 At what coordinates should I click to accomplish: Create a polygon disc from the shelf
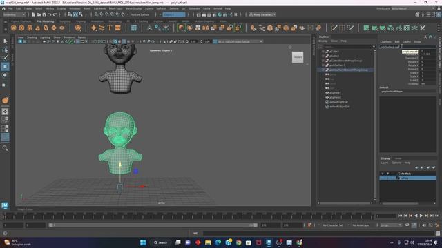(x=62, y=28)
